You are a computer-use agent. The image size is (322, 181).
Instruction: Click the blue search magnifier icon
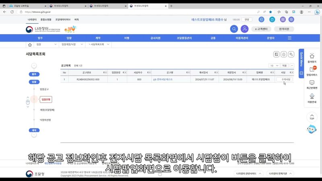click(234, 29)
